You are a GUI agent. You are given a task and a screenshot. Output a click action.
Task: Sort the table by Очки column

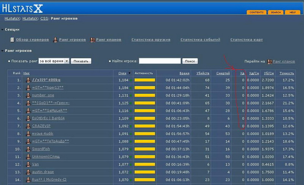coord(122,73)
